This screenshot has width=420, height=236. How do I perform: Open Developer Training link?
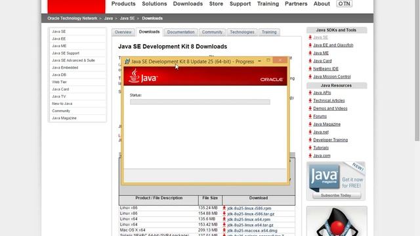[x=331, y=140]
